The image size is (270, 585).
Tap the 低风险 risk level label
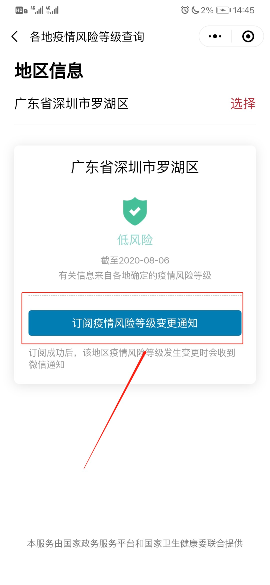tap(135, 240)
